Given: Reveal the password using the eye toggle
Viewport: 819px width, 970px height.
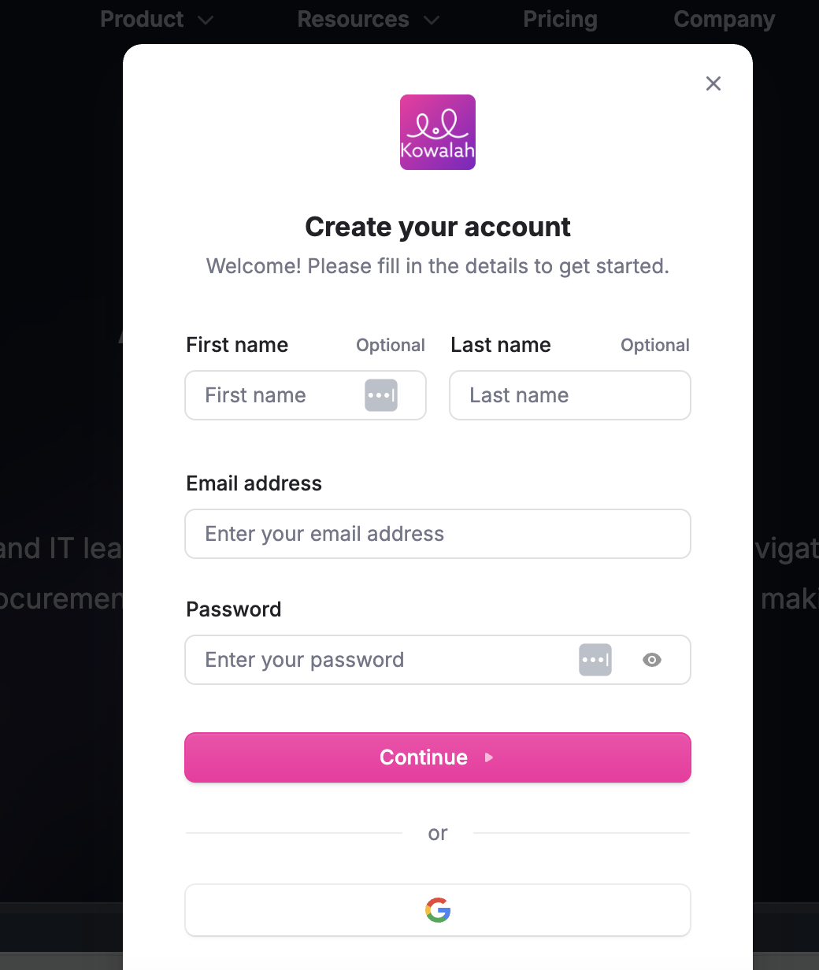Looking at the screenshot, I should (x=652, y=660).
